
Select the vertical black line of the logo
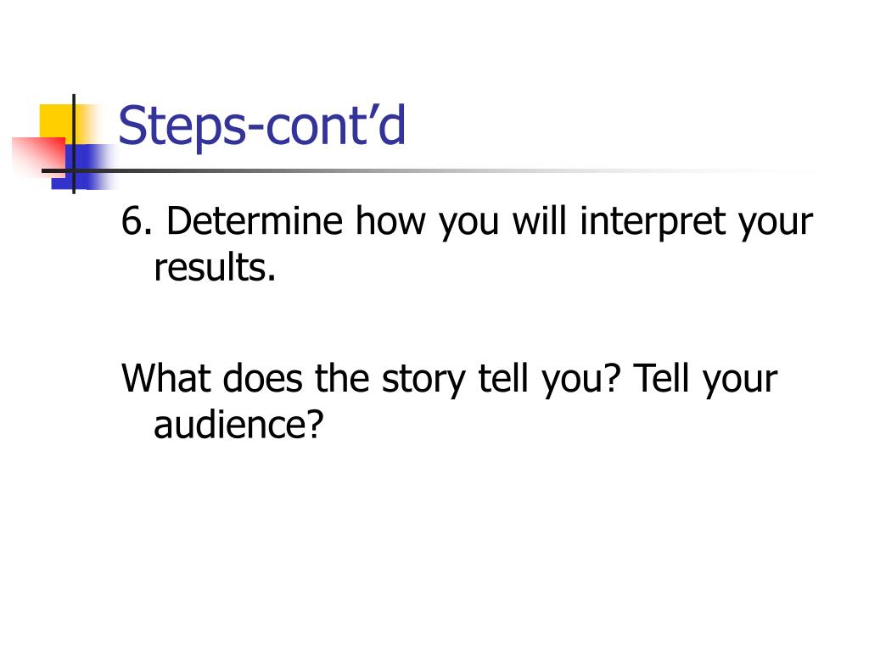pyautogui.click(x=74, y=144)
